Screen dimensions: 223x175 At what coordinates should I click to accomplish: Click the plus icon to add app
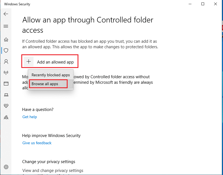29,62
